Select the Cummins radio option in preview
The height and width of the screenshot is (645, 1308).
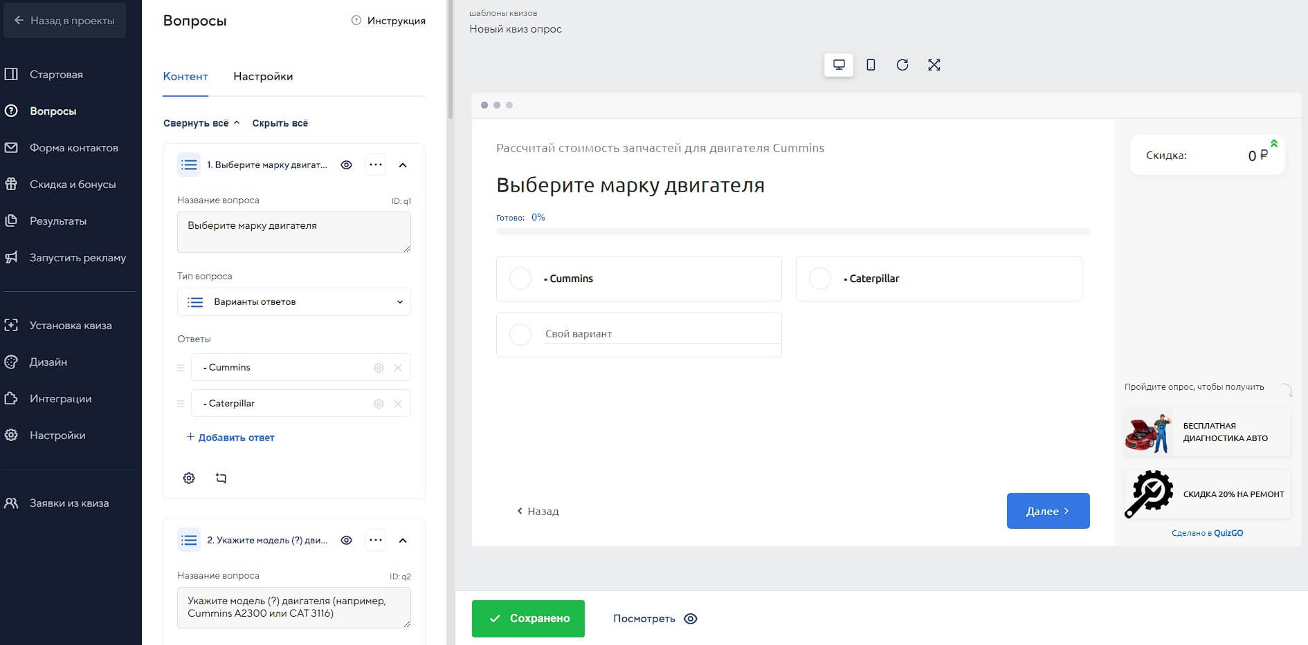520,279
